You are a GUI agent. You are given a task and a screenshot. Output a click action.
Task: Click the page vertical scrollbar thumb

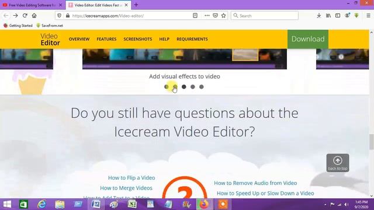point(372,142)
